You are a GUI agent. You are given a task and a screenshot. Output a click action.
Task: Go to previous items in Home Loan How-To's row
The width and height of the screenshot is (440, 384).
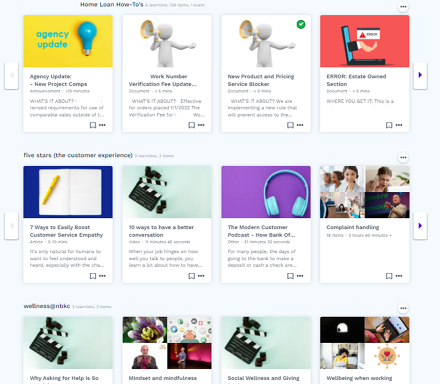[11, 75]
